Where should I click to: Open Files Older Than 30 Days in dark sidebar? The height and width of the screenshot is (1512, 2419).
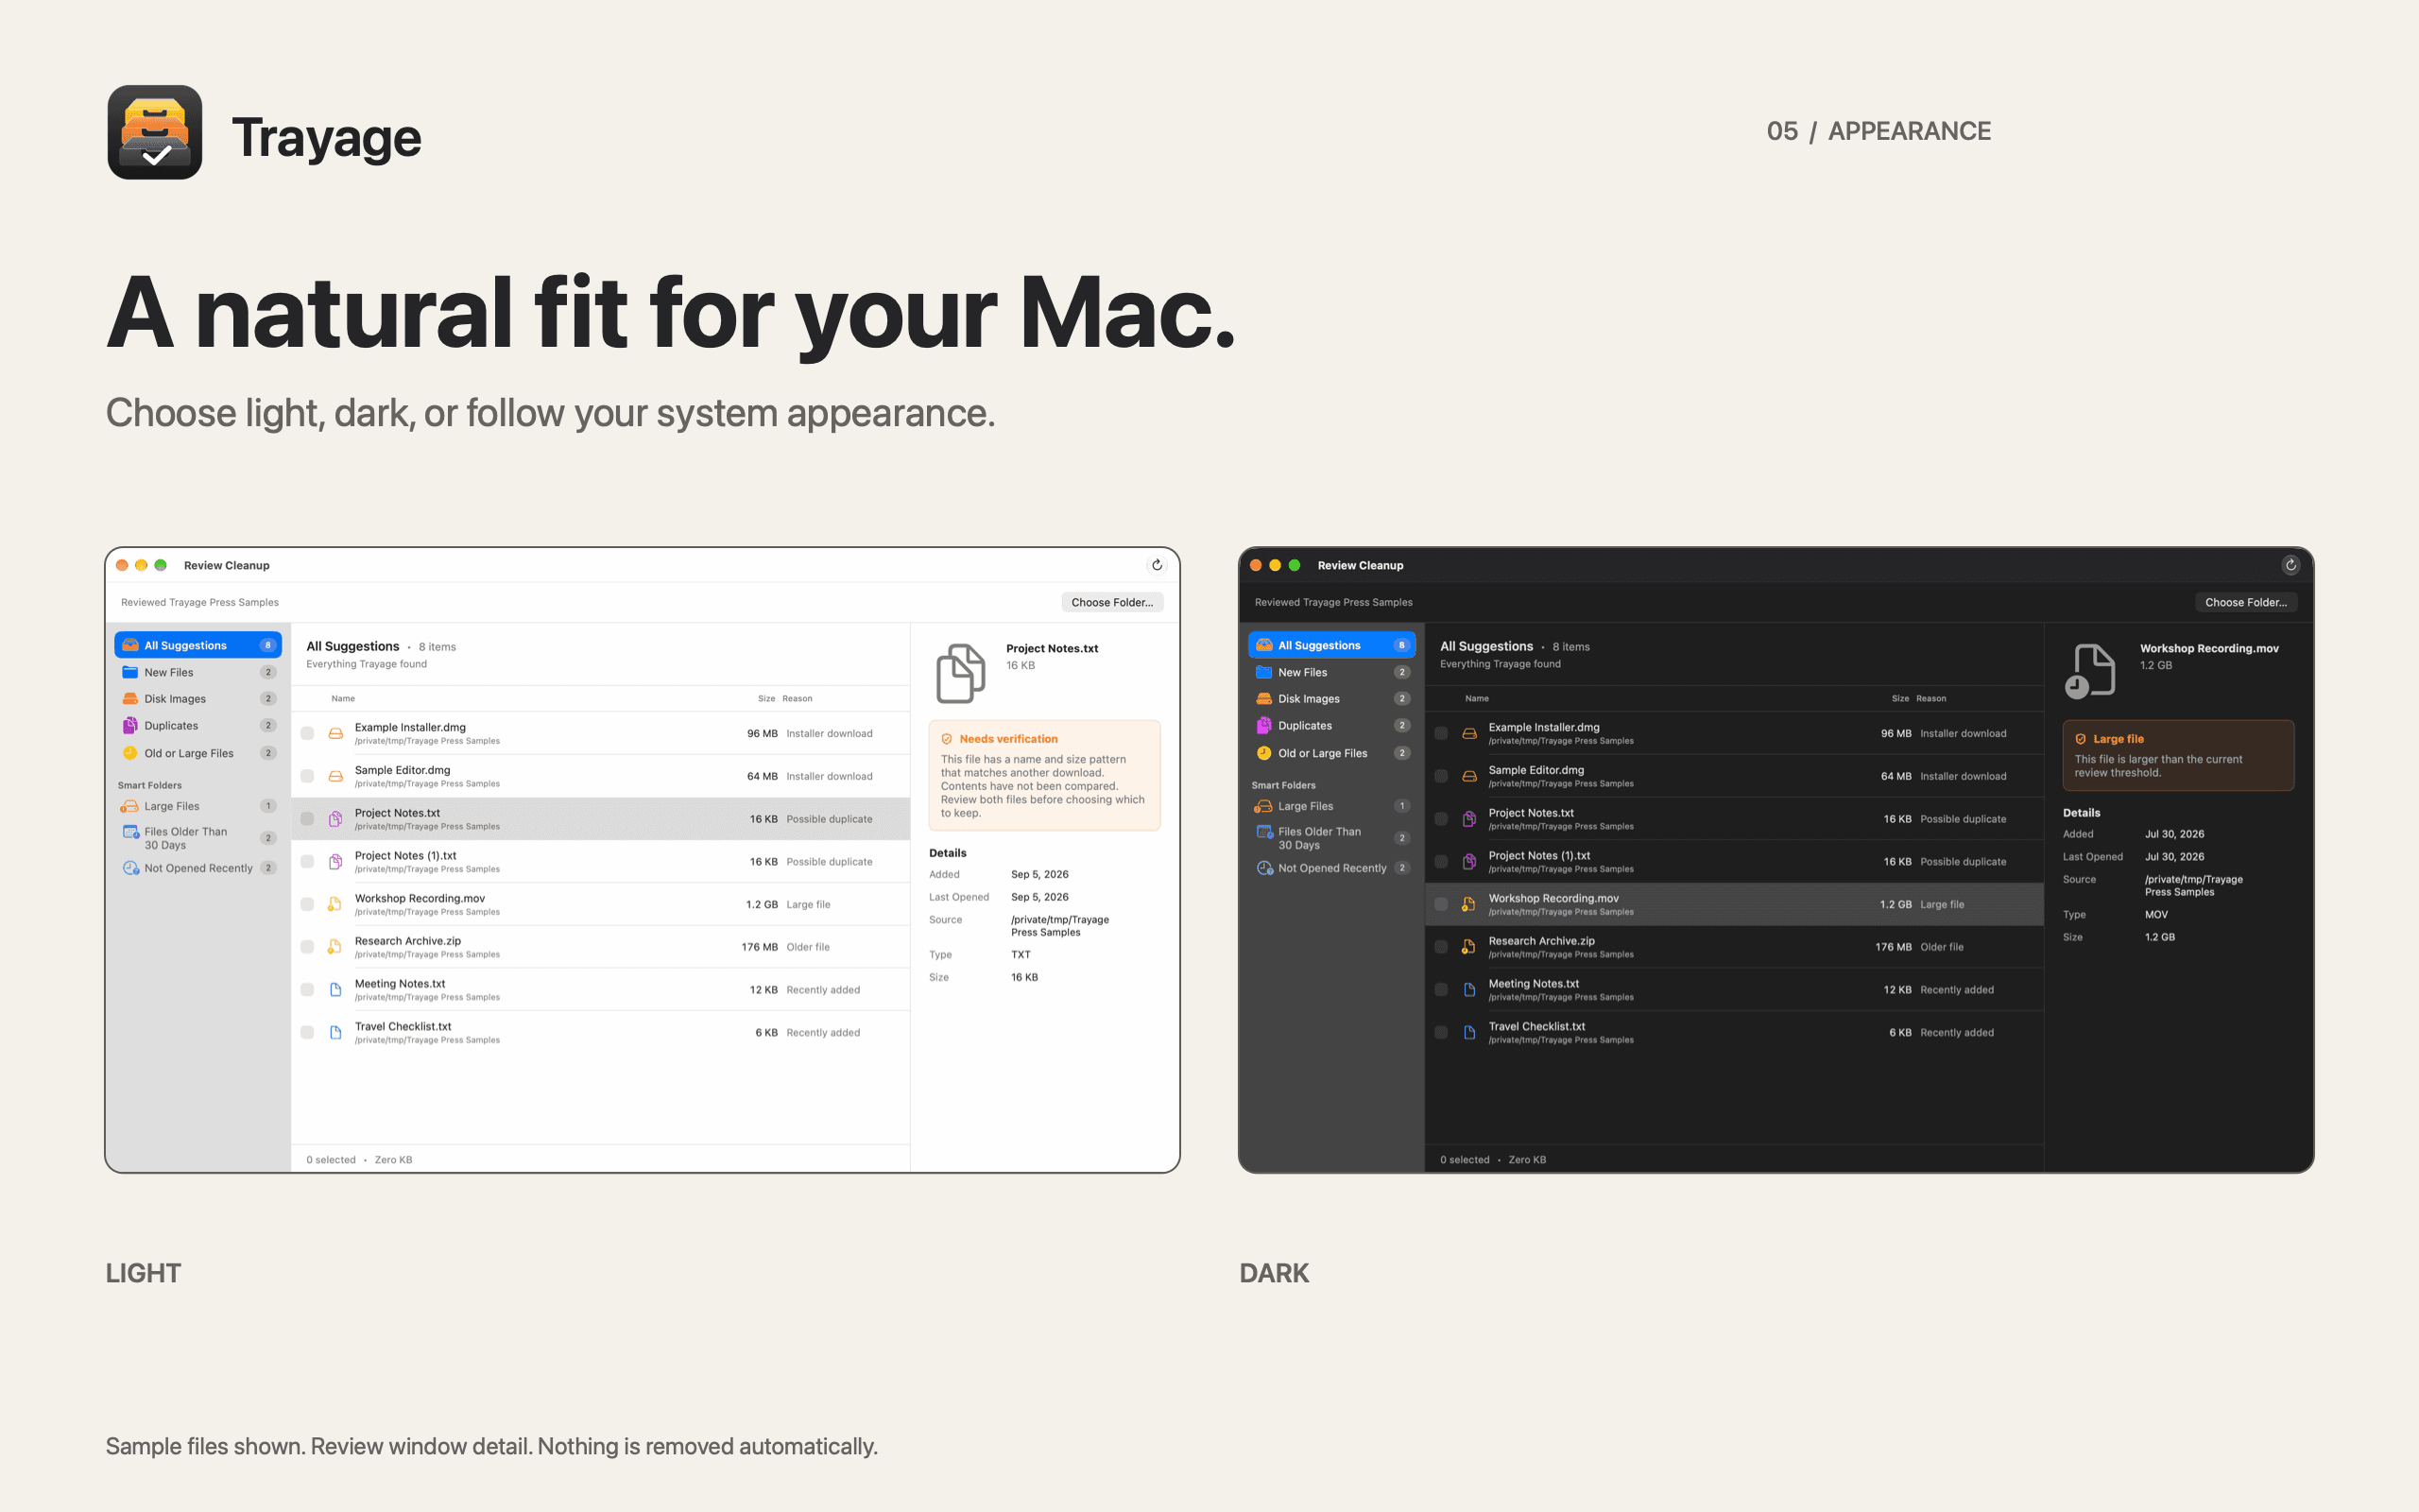tap(1331, 838)
